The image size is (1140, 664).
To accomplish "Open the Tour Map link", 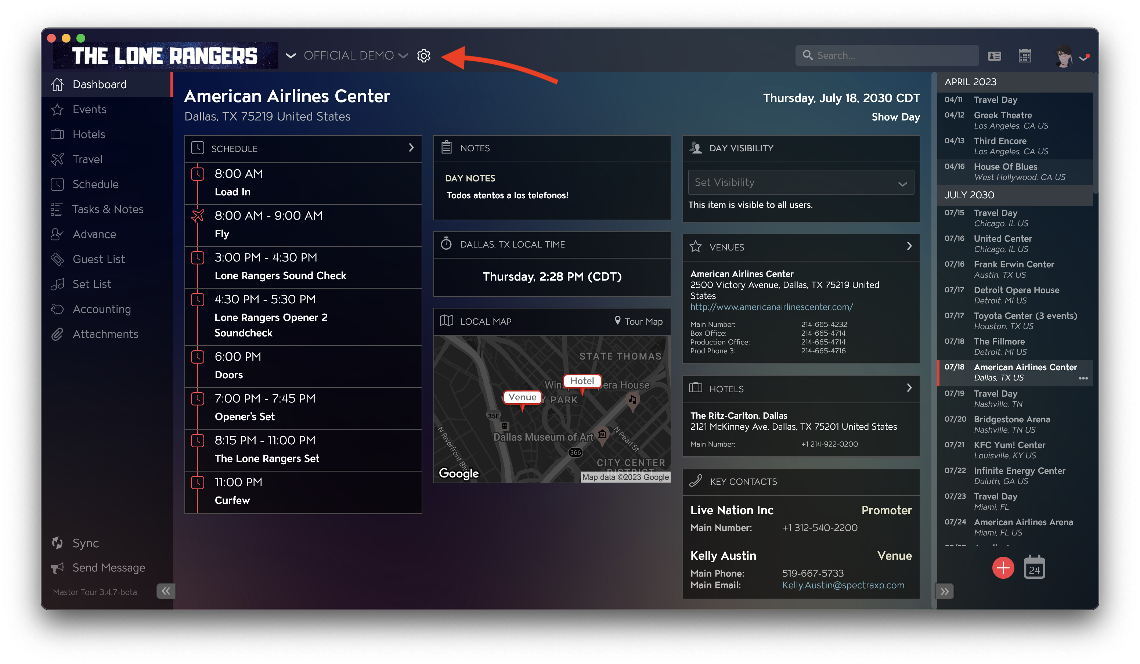I will coord(638,321).
